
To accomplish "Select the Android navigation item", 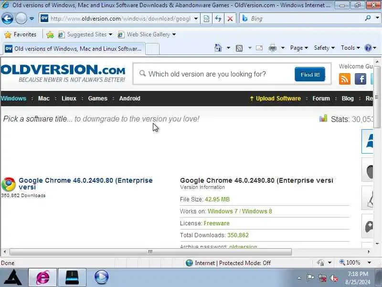I will [x=129, y=99].
